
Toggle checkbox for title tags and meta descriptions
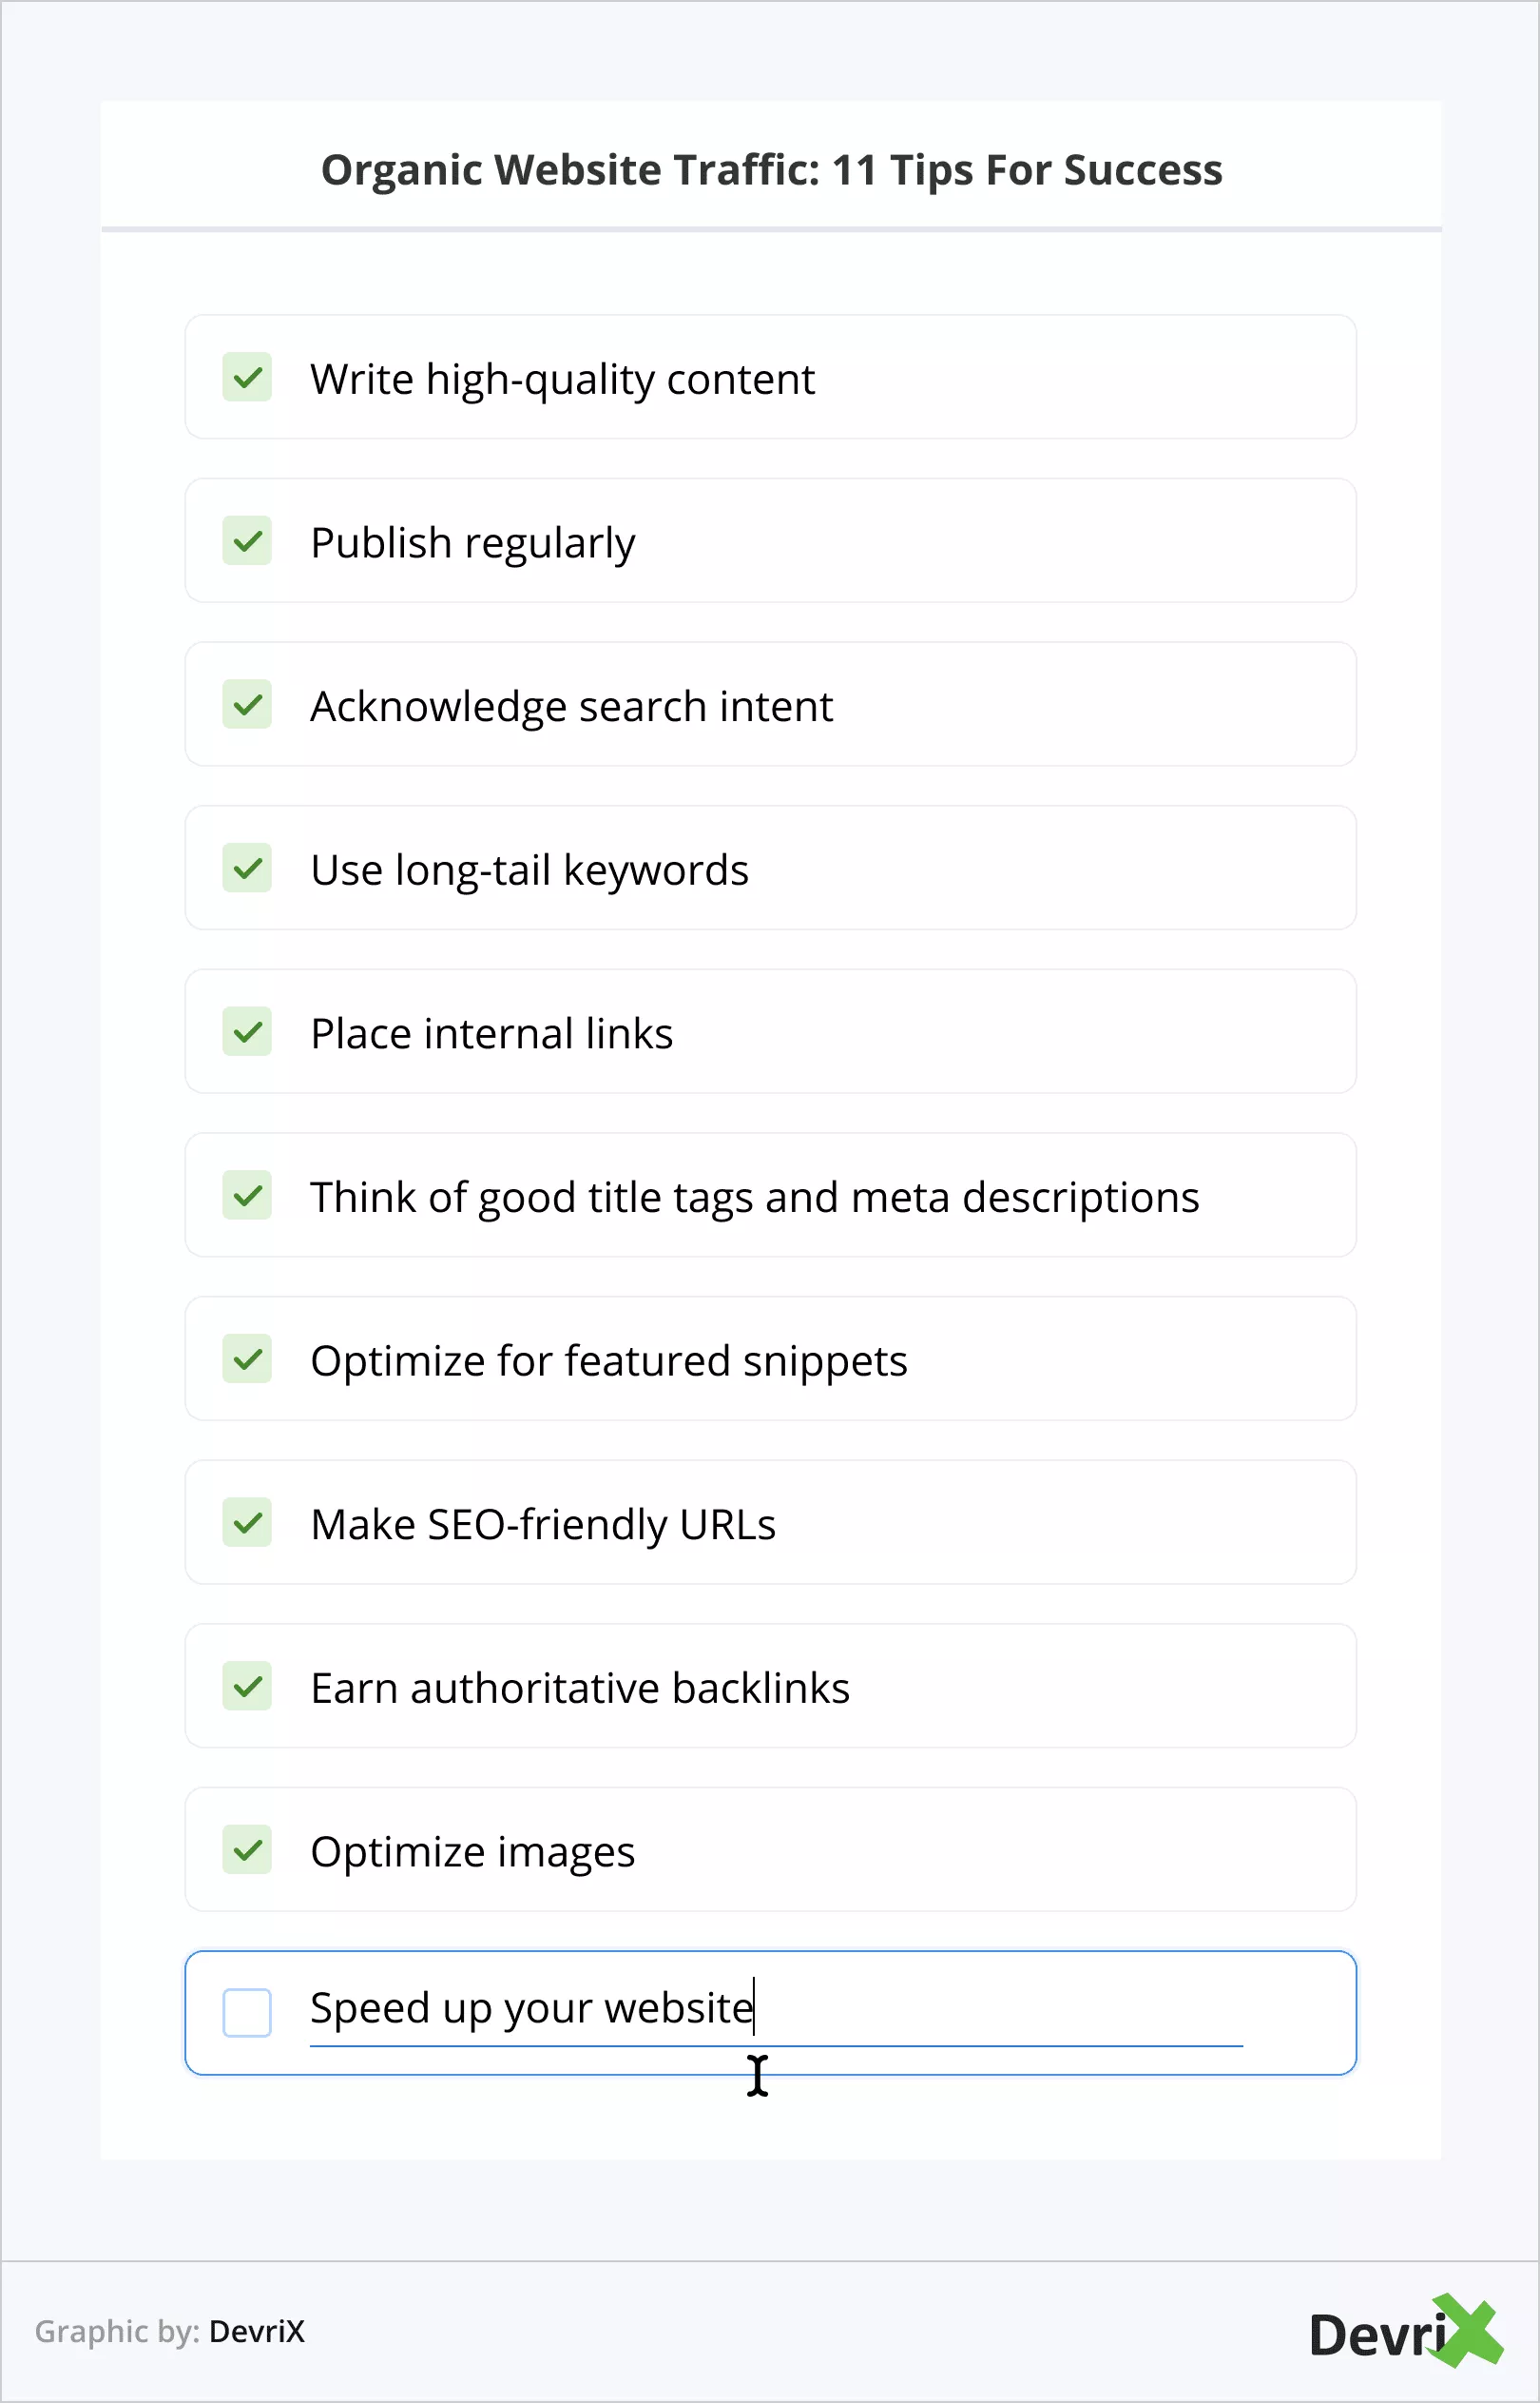click(x=247, y=1196)
